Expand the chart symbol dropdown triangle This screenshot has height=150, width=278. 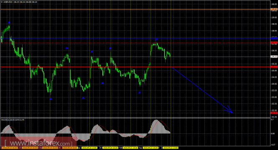tap(2, 2)
